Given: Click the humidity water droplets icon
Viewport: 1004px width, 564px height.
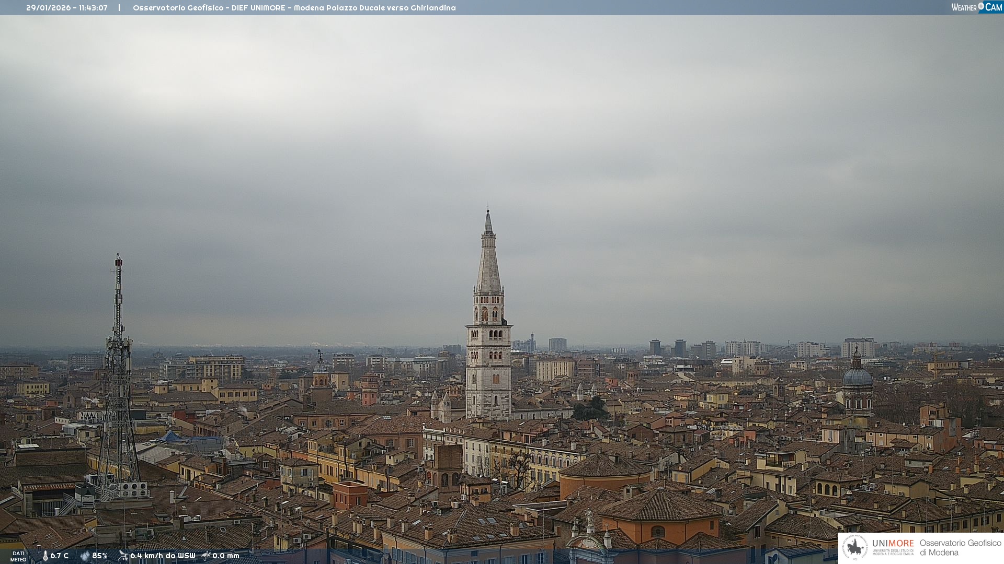Looking at the screenshot, I should pyautogui.click(x=85, y=556).
